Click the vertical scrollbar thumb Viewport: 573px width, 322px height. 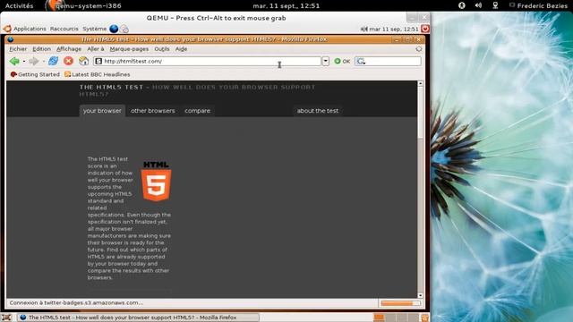tap(420, 113)
